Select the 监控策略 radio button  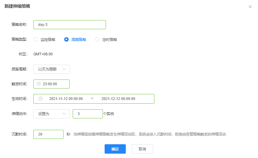tap(36, 40)
